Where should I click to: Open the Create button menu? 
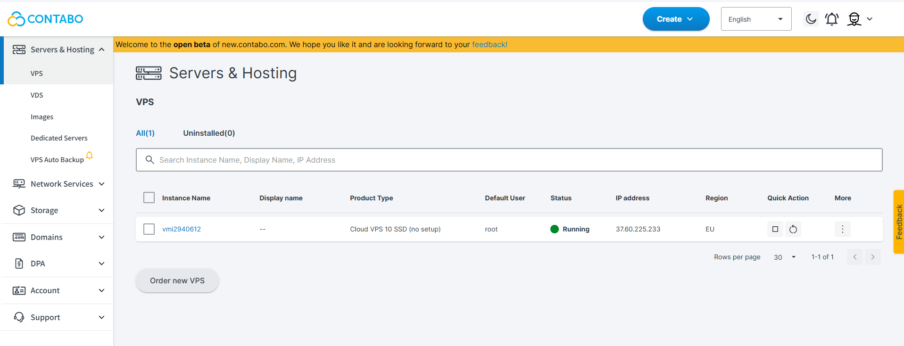pyautogui.click(x=675, y=19)
